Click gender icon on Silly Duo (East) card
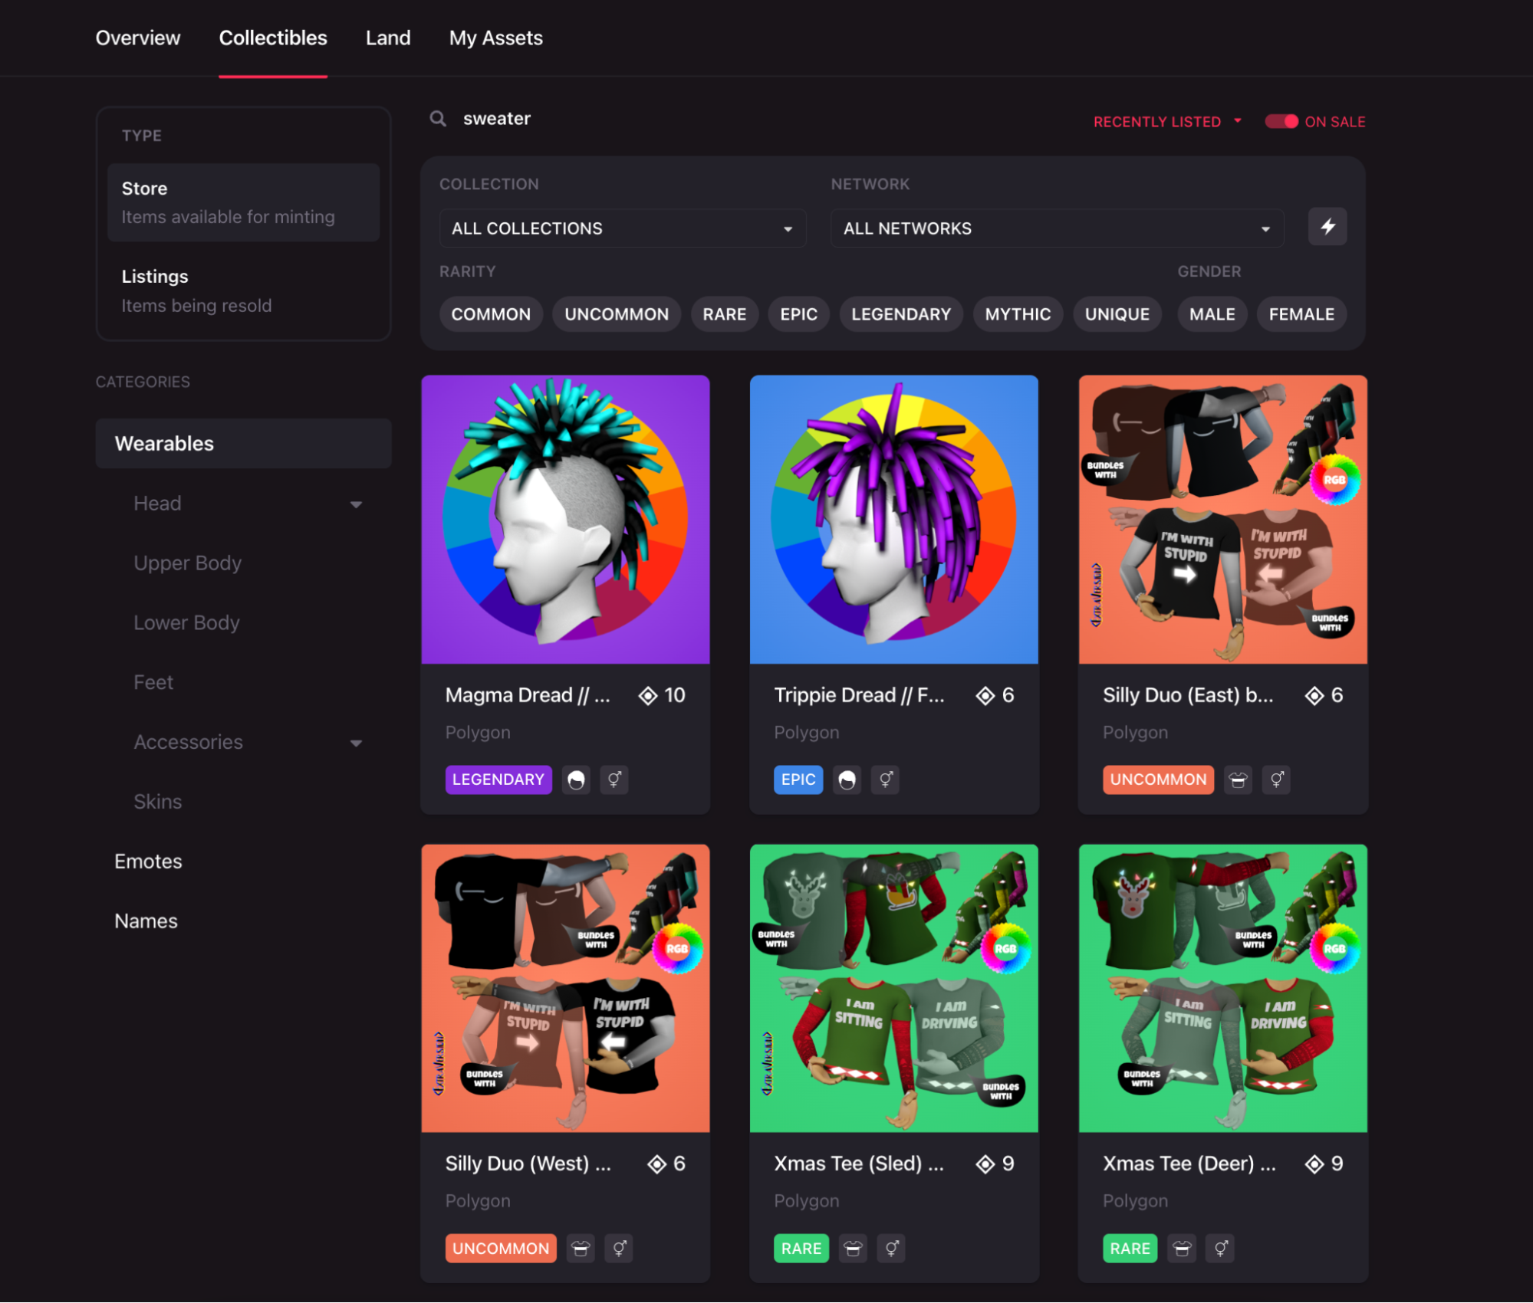The height and width of the screenshot is (1303, 1533). [1276, 780]
